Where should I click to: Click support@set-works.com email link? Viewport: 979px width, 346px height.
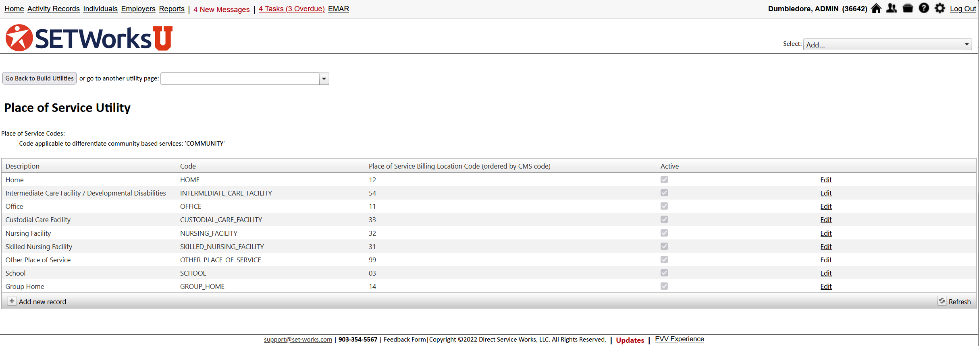[298, 340]
